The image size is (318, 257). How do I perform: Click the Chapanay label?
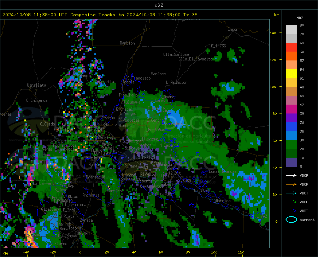[x=151, y=139]
